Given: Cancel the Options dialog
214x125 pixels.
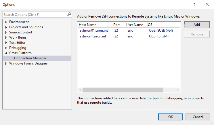Looking at the screenshot, I should [198, 117].
